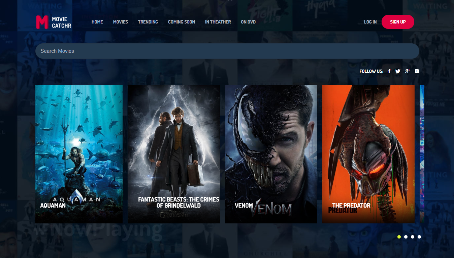454x258 pixels.
Task: Click the white Venom title text
Action: tap(244, 205)
